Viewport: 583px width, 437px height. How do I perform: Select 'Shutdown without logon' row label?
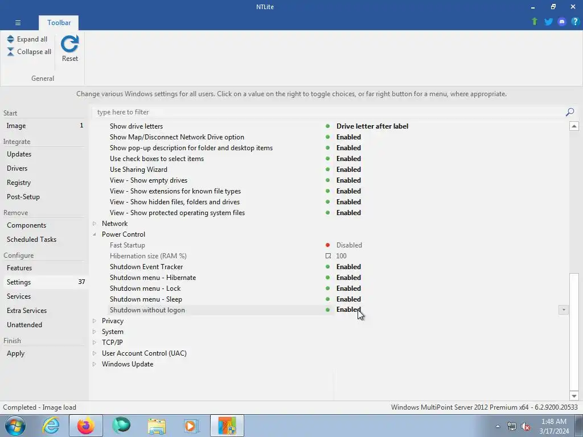(147, 310)
